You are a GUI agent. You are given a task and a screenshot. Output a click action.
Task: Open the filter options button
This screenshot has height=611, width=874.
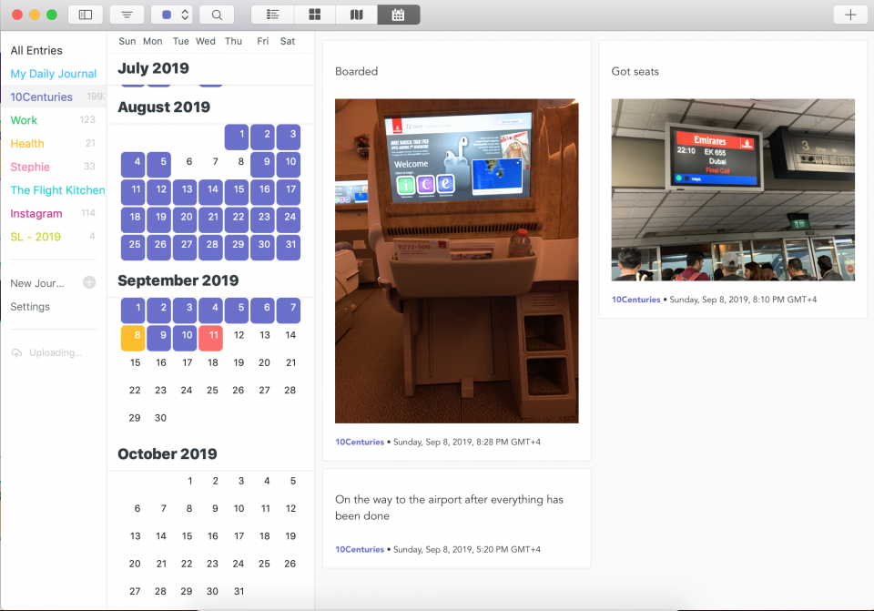tap(126, 15)
